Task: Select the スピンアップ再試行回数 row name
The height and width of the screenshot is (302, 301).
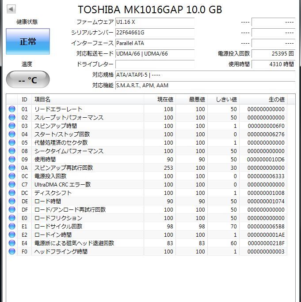Action: tap(64, 168)
